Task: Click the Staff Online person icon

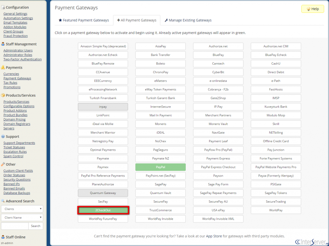Action: (x=3, y=237)
